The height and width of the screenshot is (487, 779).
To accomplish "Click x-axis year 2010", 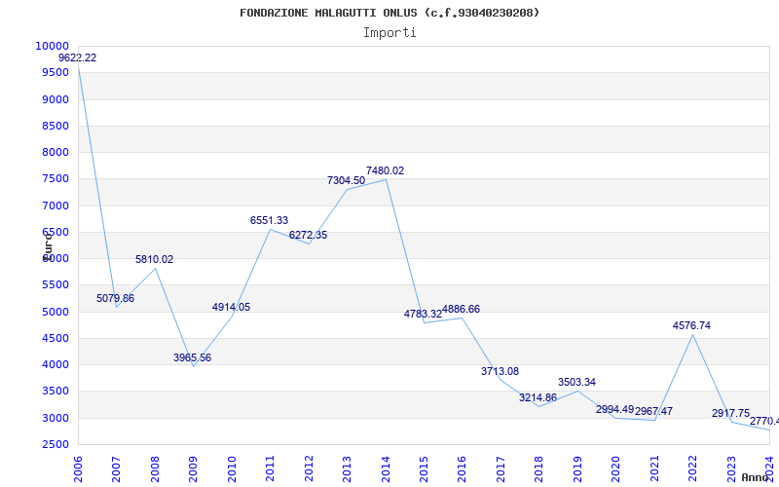I will 232,469.
